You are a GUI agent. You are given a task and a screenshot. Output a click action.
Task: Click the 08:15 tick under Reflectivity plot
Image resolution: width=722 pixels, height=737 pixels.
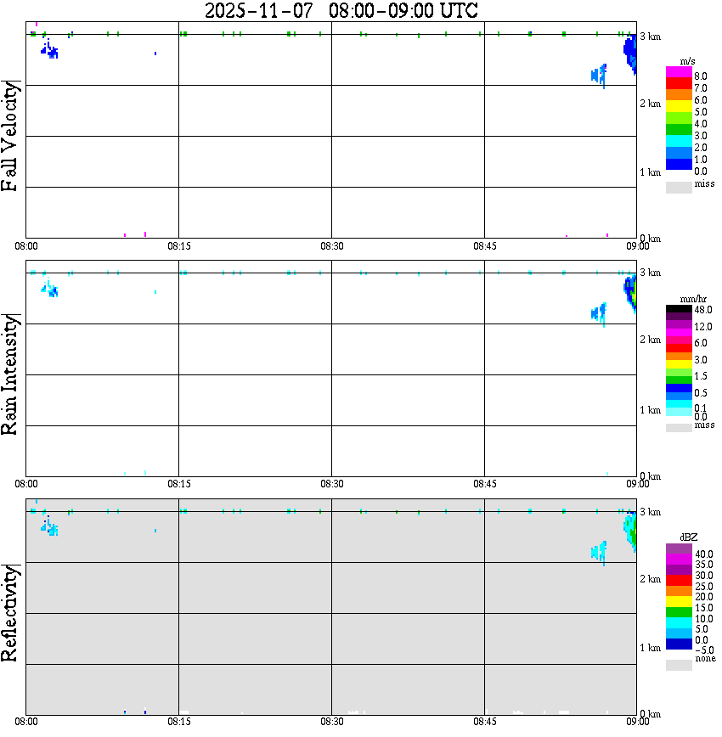point(179,722)
